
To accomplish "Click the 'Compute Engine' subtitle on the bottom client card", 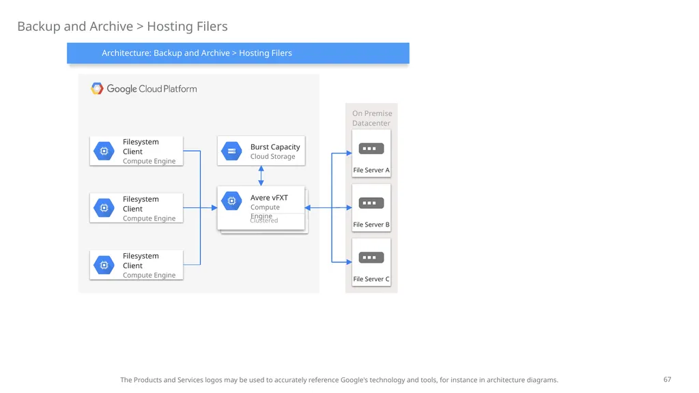I will (149, 275).
